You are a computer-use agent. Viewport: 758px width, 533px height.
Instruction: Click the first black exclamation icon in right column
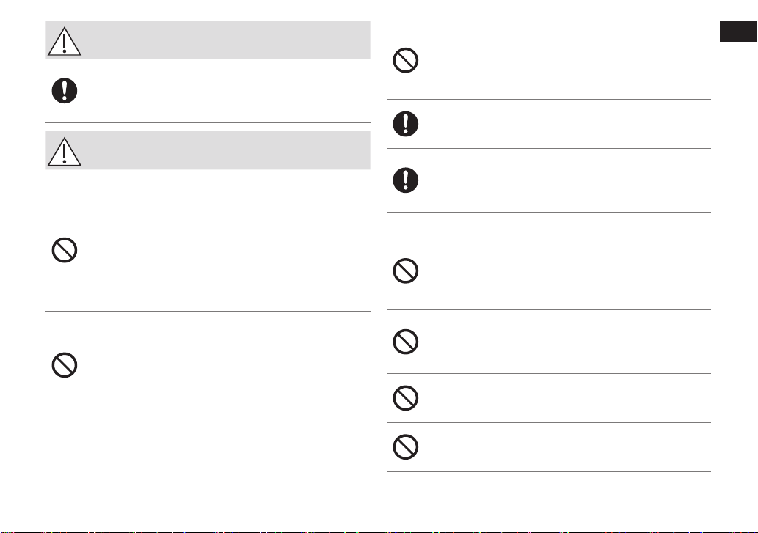coord(406,124)
